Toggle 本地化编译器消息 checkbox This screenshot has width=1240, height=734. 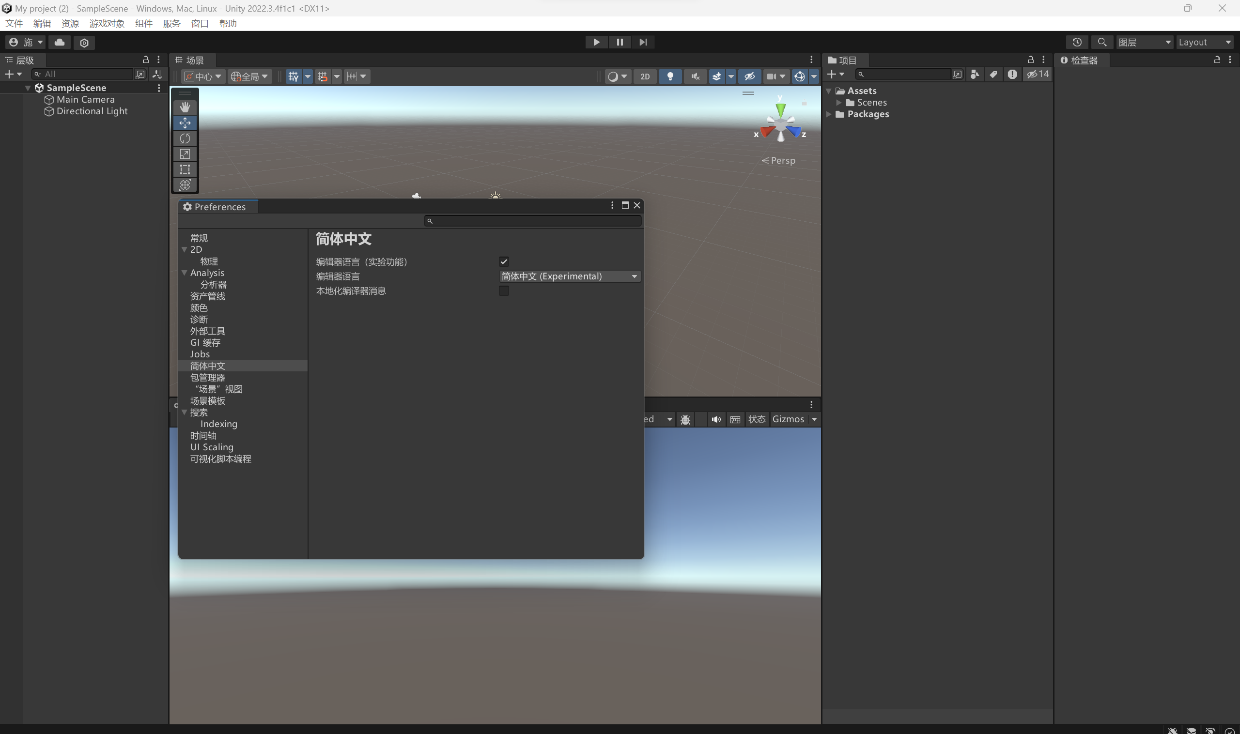tap(503, 290)
